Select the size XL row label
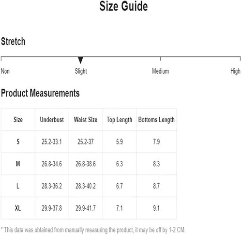The image size is (242, 235). 18,208
